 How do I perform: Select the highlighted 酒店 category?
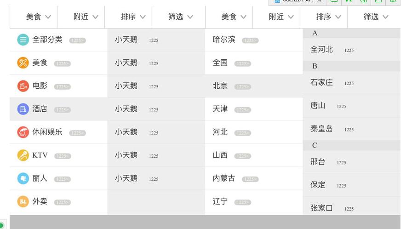pos(58,109)
